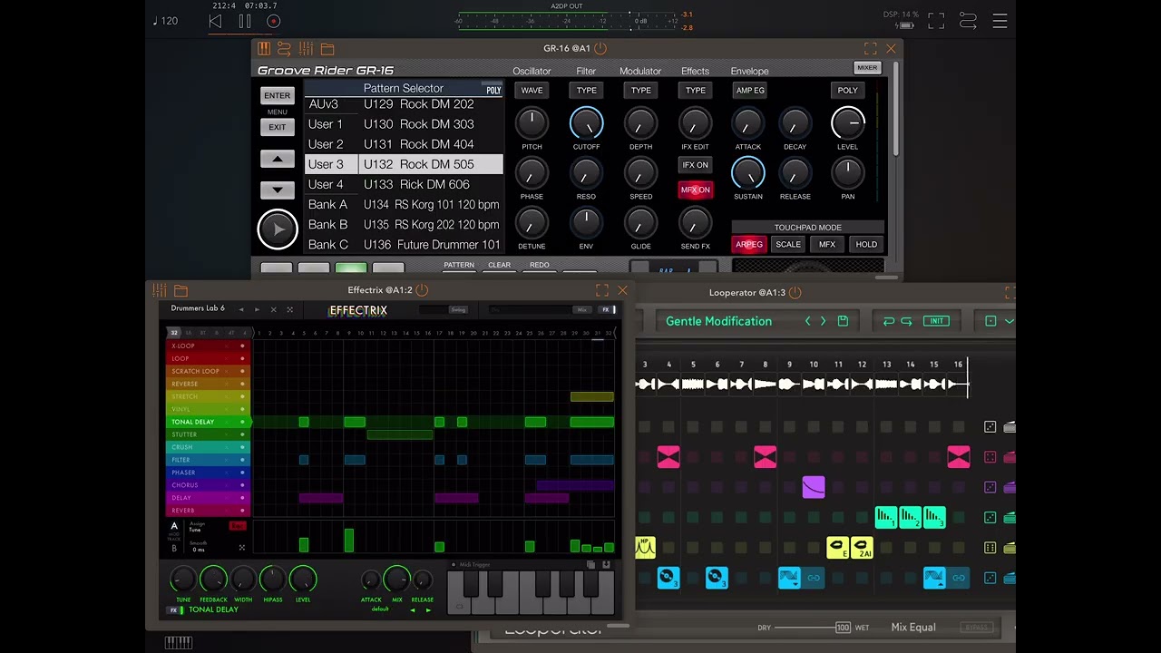The height and width of the screenshot is (653, 1161).
Task: Toggle the IFX ON button
Action: 696,165
